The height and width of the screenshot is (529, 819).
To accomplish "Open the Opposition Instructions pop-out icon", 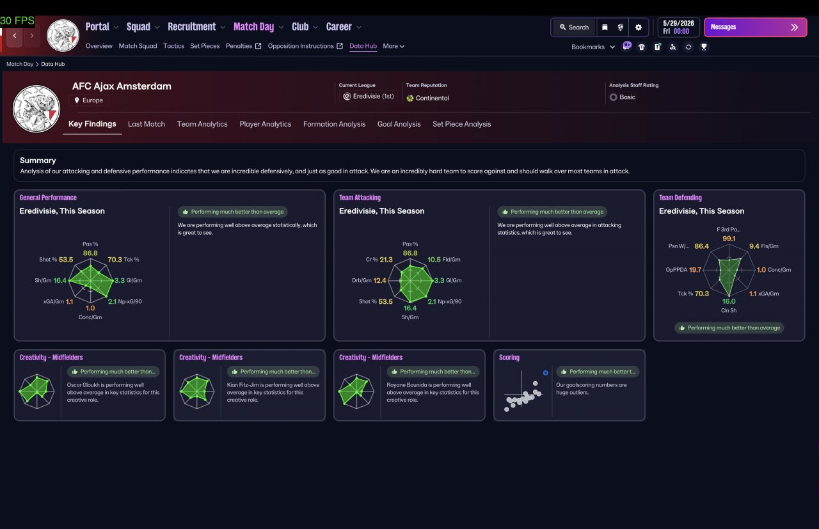I will click(x=340, y=46).
